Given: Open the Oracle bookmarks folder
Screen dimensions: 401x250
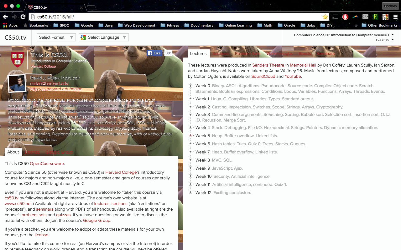Looking at the screenshot, I should coord(286,25).
